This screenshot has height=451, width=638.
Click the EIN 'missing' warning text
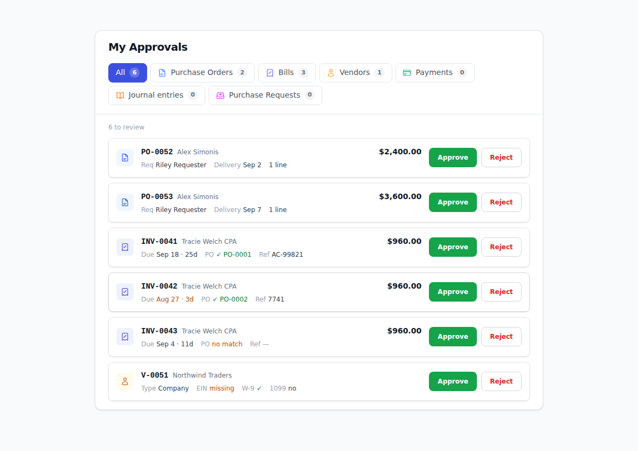[222, 388]
